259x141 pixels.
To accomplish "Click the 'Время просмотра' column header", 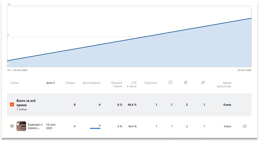I will tap(224, 84).
